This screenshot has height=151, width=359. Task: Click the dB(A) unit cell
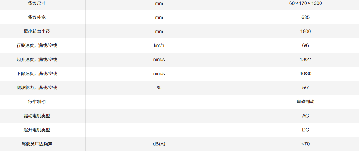click(x=159, y=144)
